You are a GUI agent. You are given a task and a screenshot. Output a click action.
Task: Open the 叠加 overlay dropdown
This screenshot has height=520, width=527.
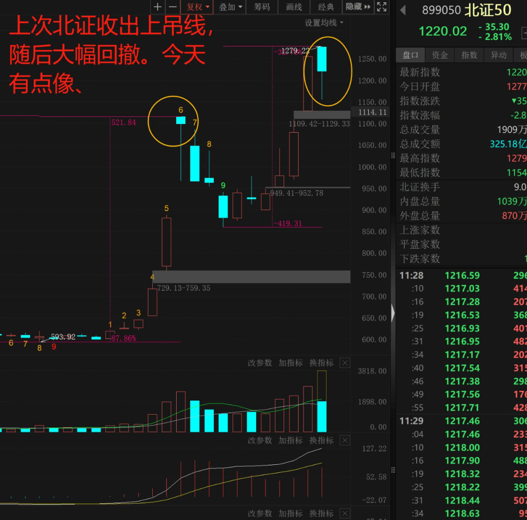230,7
